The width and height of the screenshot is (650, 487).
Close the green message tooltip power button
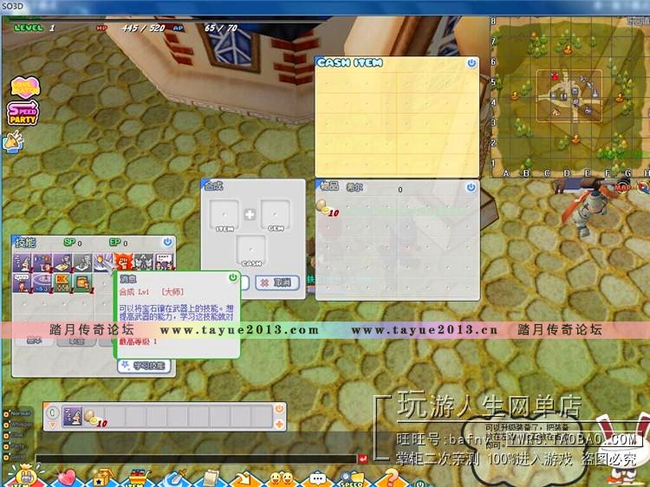[x=233, y=277]
